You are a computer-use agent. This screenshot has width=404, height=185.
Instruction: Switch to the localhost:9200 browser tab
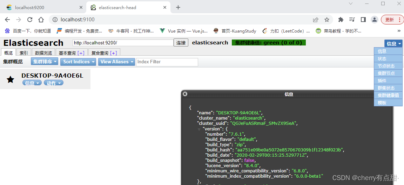click(x=43, y=7)
